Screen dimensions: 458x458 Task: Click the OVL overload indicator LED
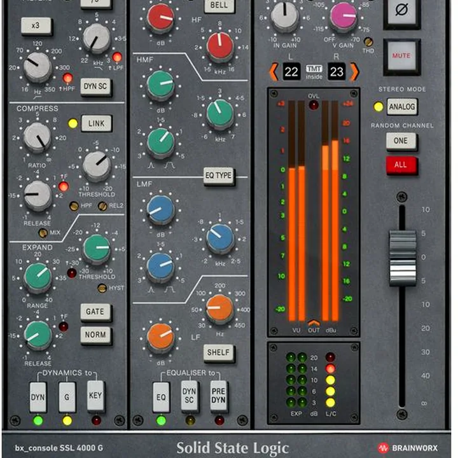pyautogui.click(x=314, y=105)
